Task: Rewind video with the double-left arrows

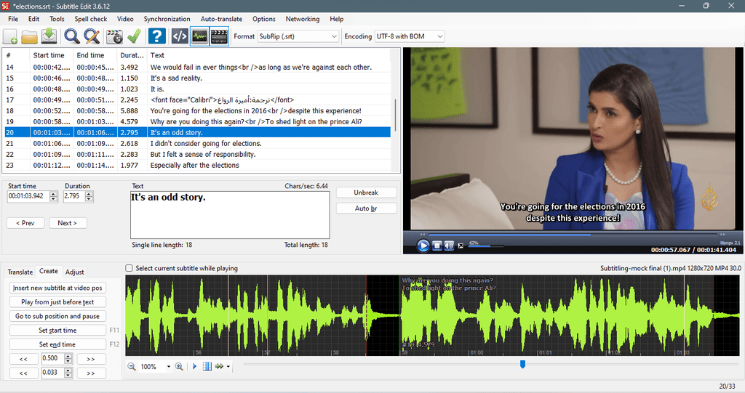Action: click(x=422, y=235)
